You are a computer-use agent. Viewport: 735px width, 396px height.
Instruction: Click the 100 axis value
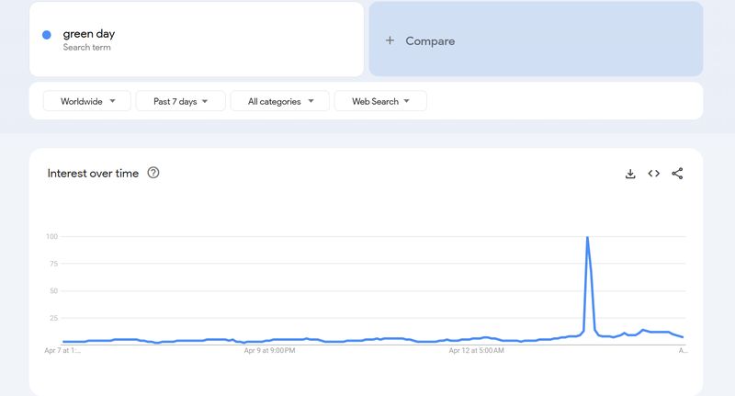(x=52, y=237)
